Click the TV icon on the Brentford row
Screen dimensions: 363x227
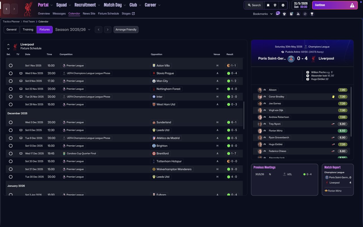[x=21, y=154]
